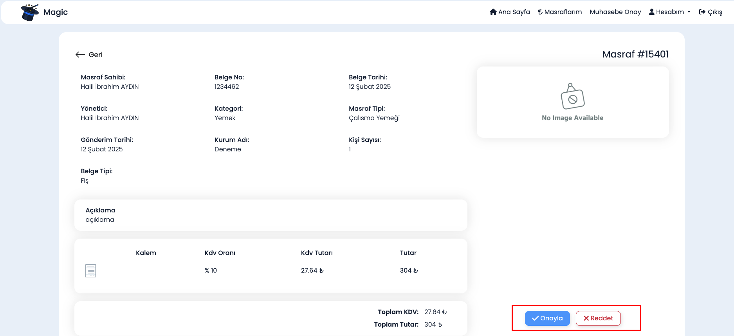The height and width of the screenshot is (336, 734).
Task: Select Masraf Sahibi name Halil İbrahim AYDIN
Action: (x=110, y=86)
